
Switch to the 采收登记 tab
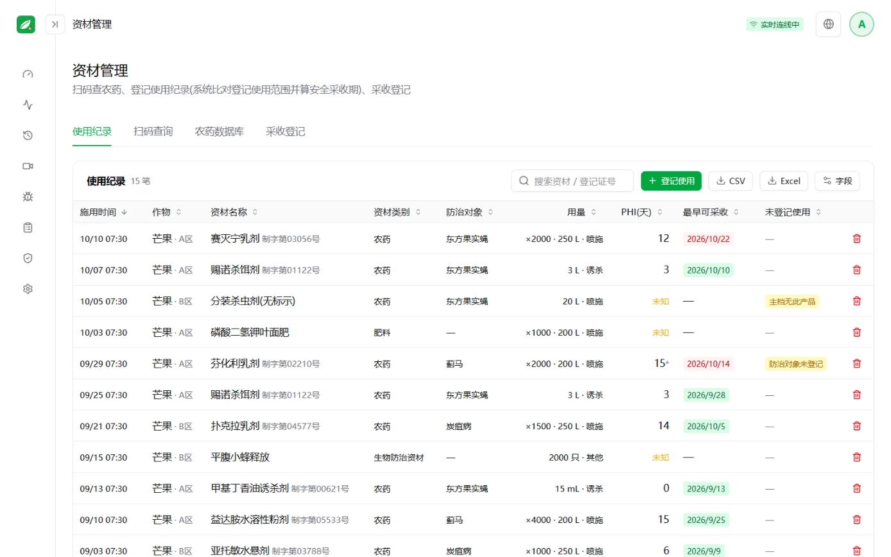[286, 132]
